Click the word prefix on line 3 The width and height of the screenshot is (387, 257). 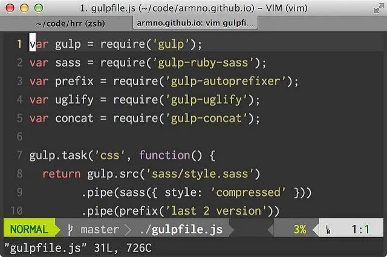point(74,81)
